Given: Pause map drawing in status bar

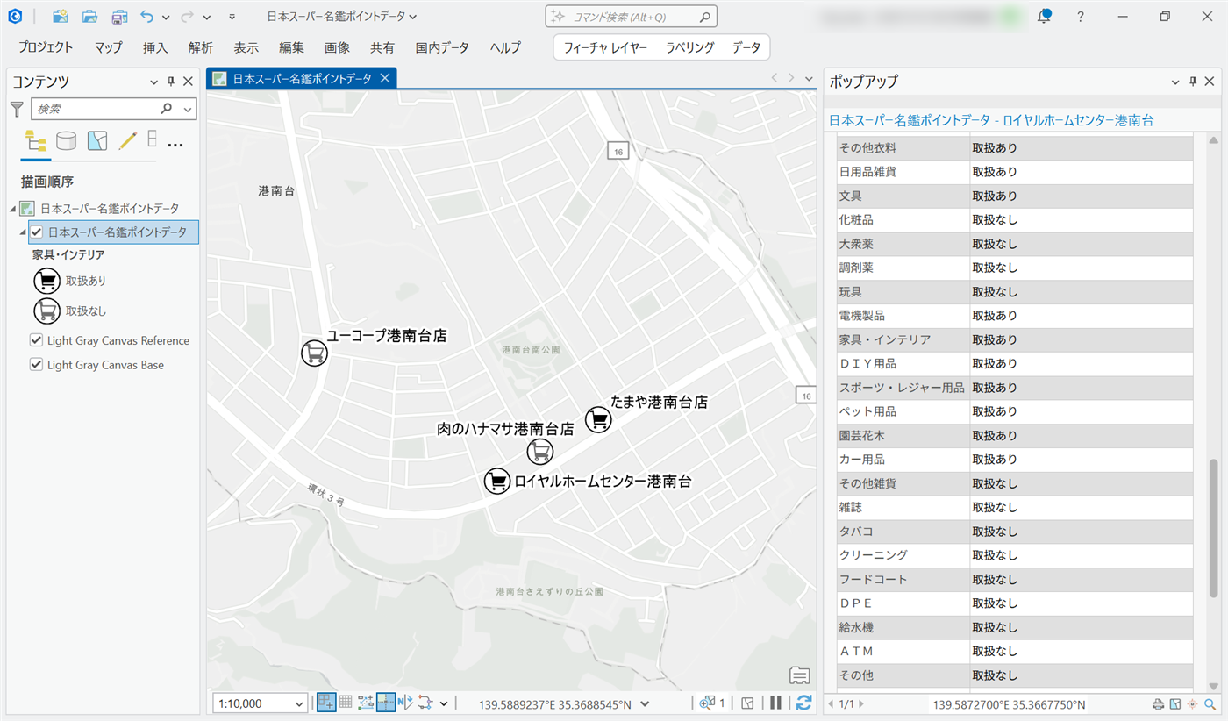Looking at the screenshot, I should coord(775,703).
